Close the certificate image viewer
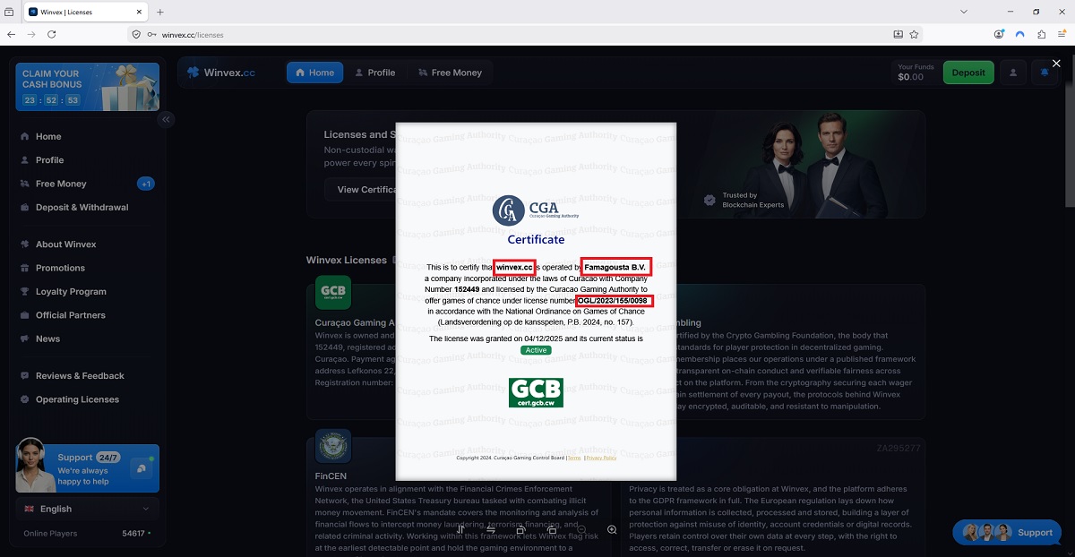Viewport: 1075px width, 557px height. point(1056,64)
